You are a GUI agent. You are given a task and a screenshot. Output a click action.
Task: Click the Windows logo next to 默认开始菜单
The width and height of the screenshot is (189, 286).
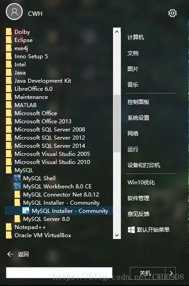131,230
